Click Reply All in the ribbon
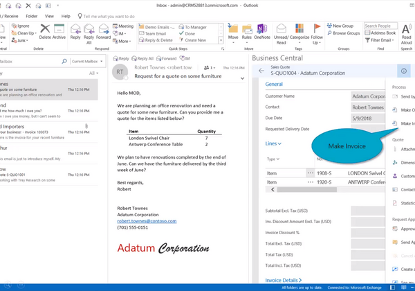The width and height of the screenshot is (415, 291). [89, 34]
